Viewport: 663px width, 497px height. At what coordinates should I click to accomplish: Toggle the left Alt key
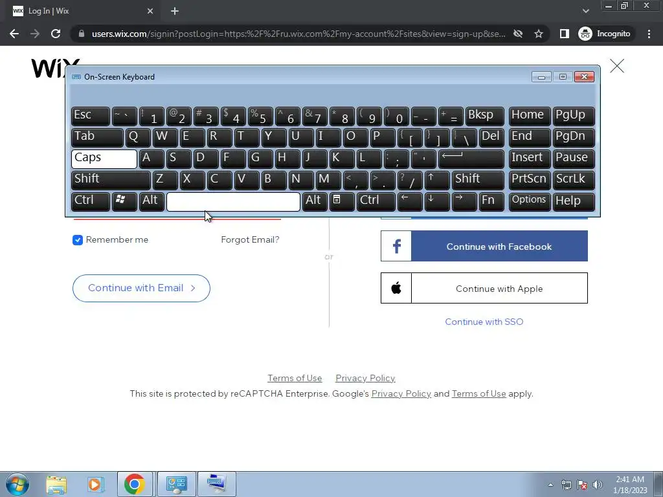[152, 202]
